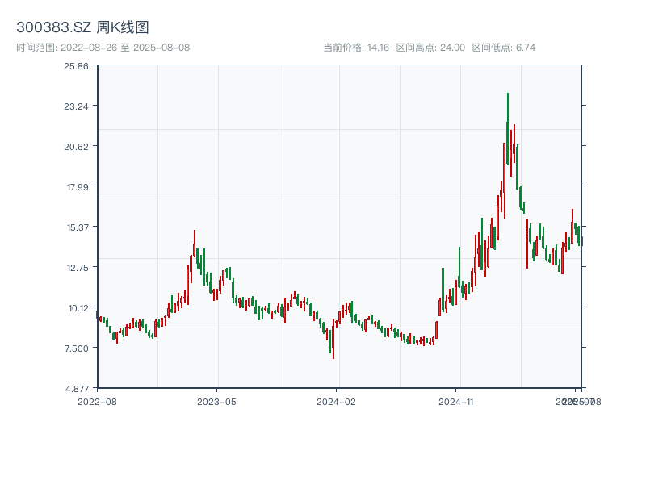Click the 23.24 y-axis label
646x484 pixels.
[x=76, y=106]
